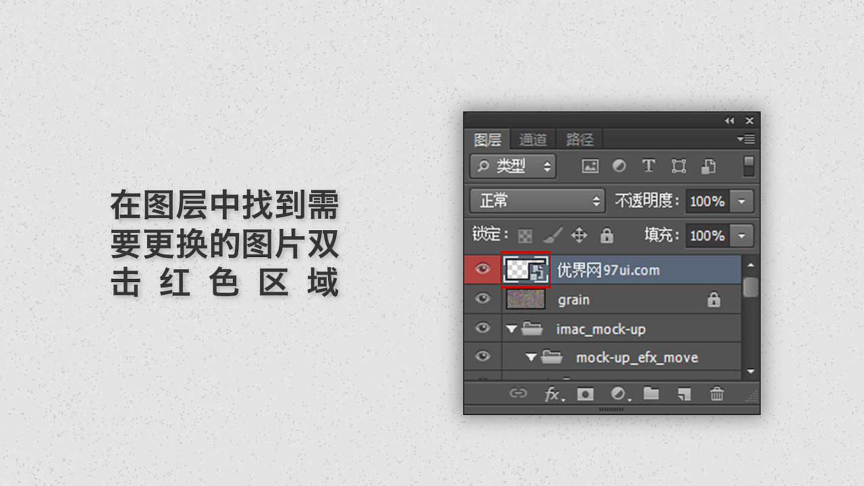This screenshot has width=864, height=486.
Task: Select the imac_mock-up group
Action: 601,329
